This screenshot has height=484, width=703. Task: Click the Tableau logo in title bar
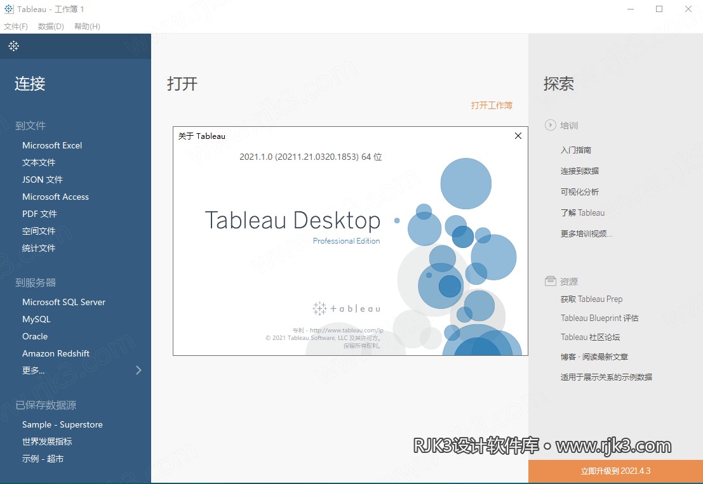(8, 9)
